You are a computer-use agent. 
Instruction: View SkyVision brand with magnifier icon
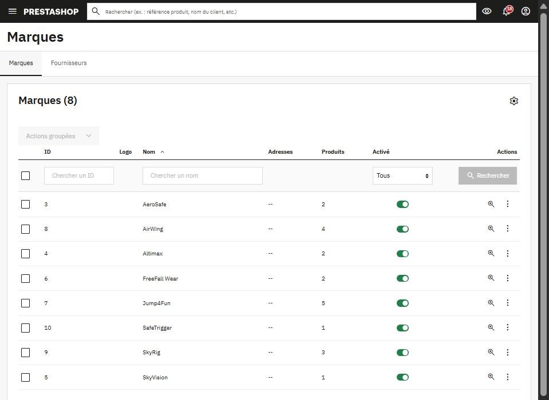click(x=491, y=377)
